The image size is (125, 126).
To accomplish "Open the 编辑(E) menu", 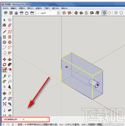I will coord(14,8).
